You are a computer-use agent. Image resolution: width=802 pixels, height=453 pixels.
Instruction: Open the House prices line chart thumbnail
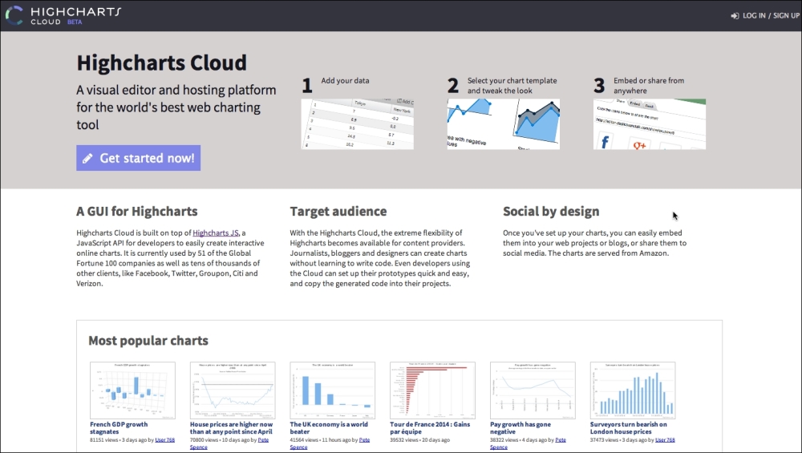pos(233,390)
